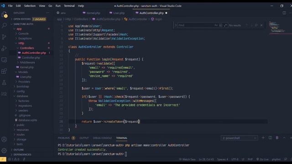
Task: Expand the Outline section
Action: (19, 150)
